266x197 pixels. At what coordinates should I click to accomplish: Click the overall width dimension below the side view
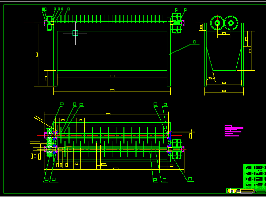tap(224, 92)
